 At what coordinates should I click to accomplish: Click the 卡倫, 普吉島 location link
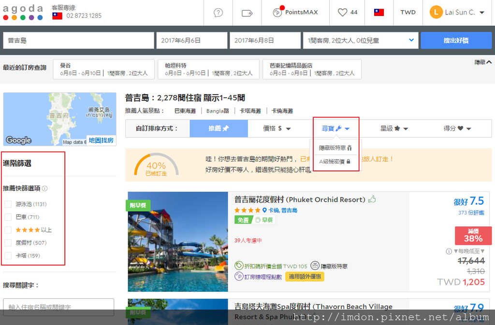(x=283, y=210)
